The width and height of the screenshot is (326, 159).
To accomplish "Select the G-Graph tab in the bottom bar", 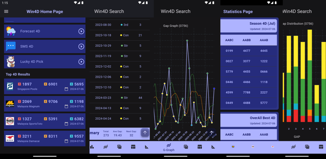I will coord(169,147).
